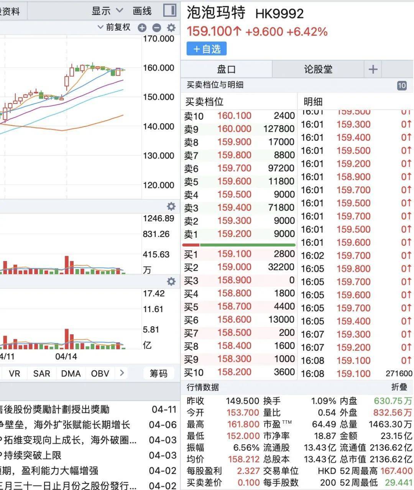Screen dimensions: 414x490
Task: Add a new panel tab with plus
Action: (x=373, y=69)
